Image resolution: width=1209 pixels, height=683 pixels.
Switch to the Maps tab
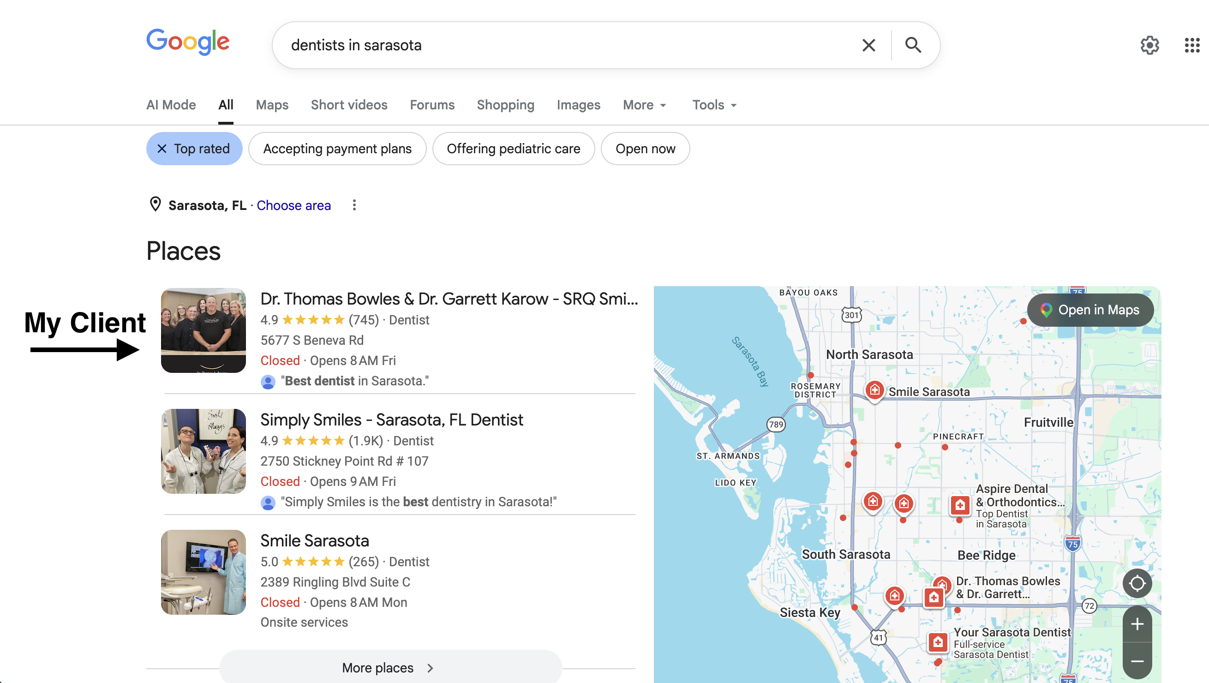(x=272, y=105)
